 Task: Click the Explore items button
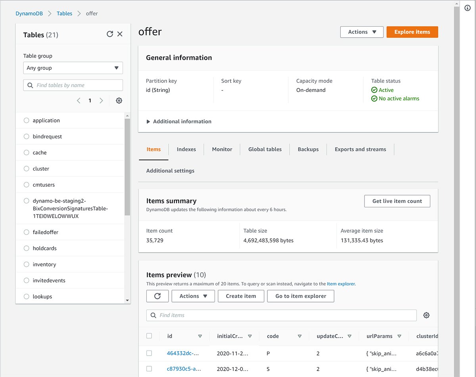click(x=412, y=32)
